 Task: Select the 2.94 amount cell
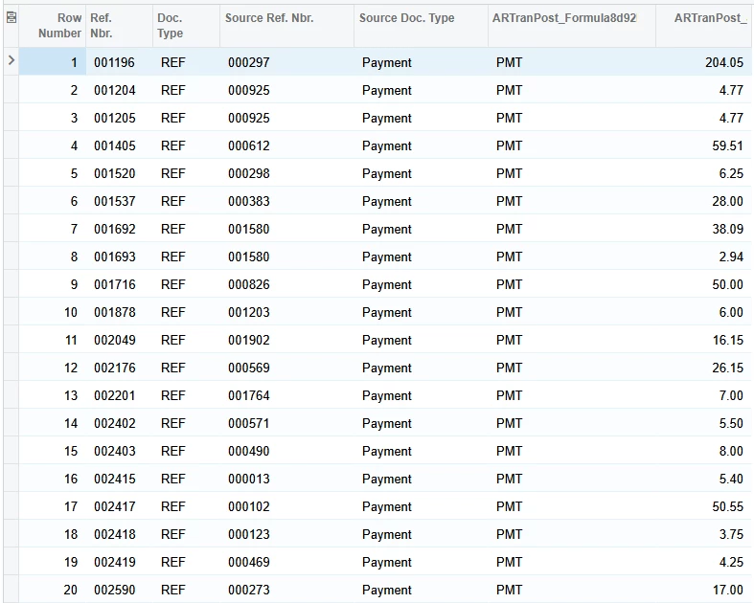(x=704, y=257)
